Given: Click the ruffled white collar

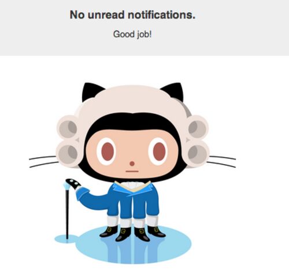Looking at the screenshot, I should (132, 186).
